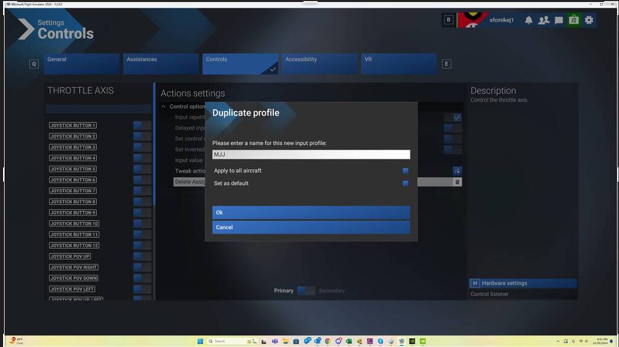
Task: Click the Delete Assignment row
Action: coord(318,182)
